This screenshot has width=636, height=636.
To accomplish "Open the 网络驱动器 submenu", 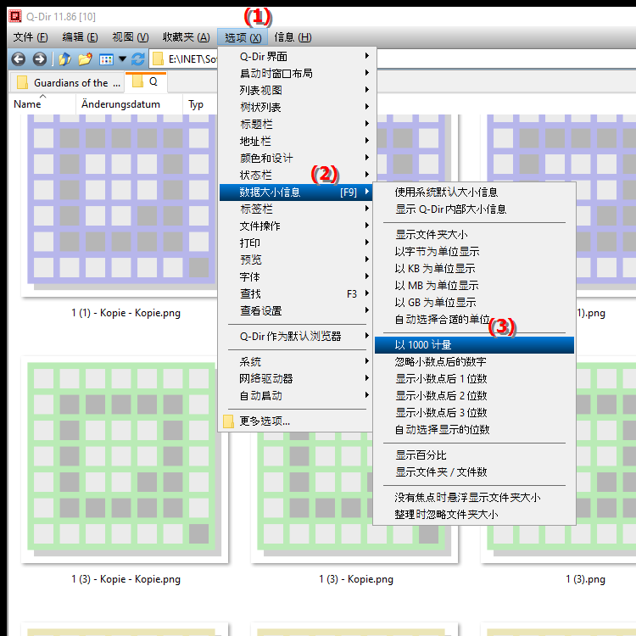I will [x=296, y=378].
